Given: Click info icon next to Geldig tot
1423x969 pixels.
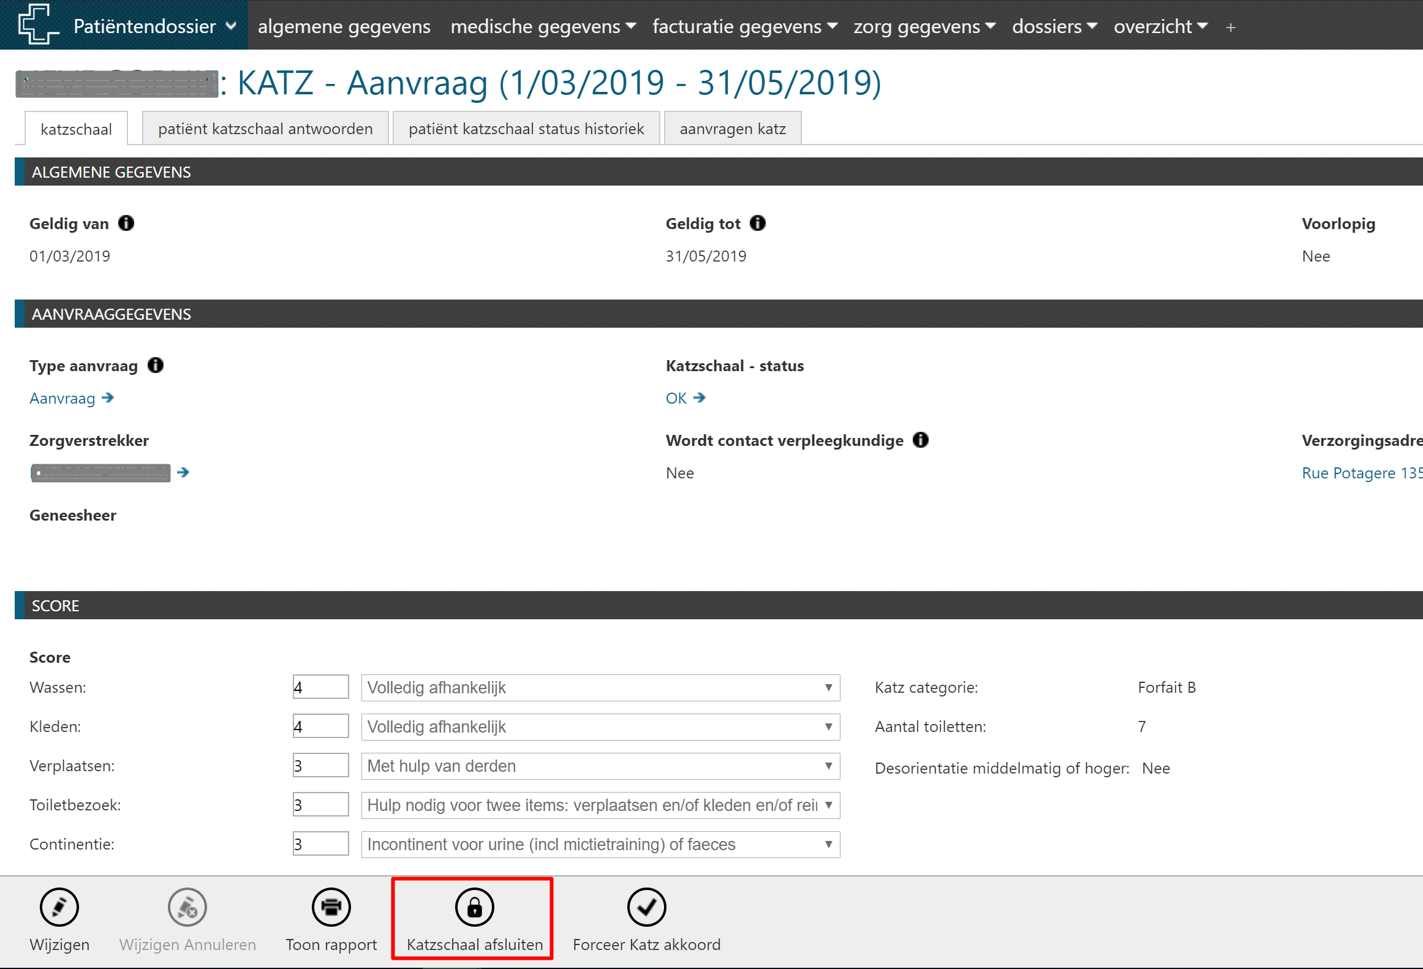Looking at the screenshot, I should pyautogui.click(x=758, y=224).
